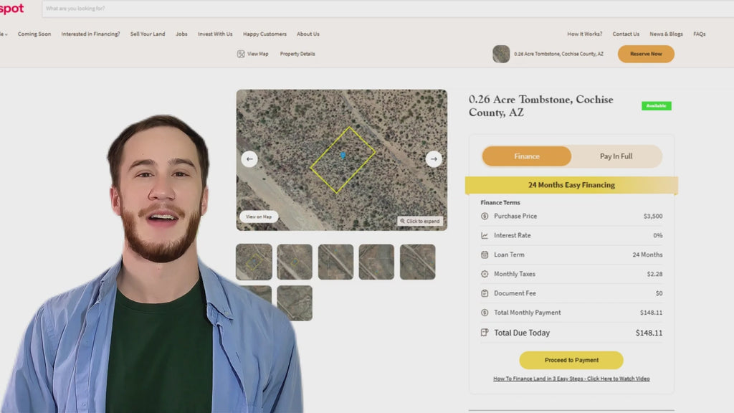Click the next image arrow on photo

tap(434, 159)
